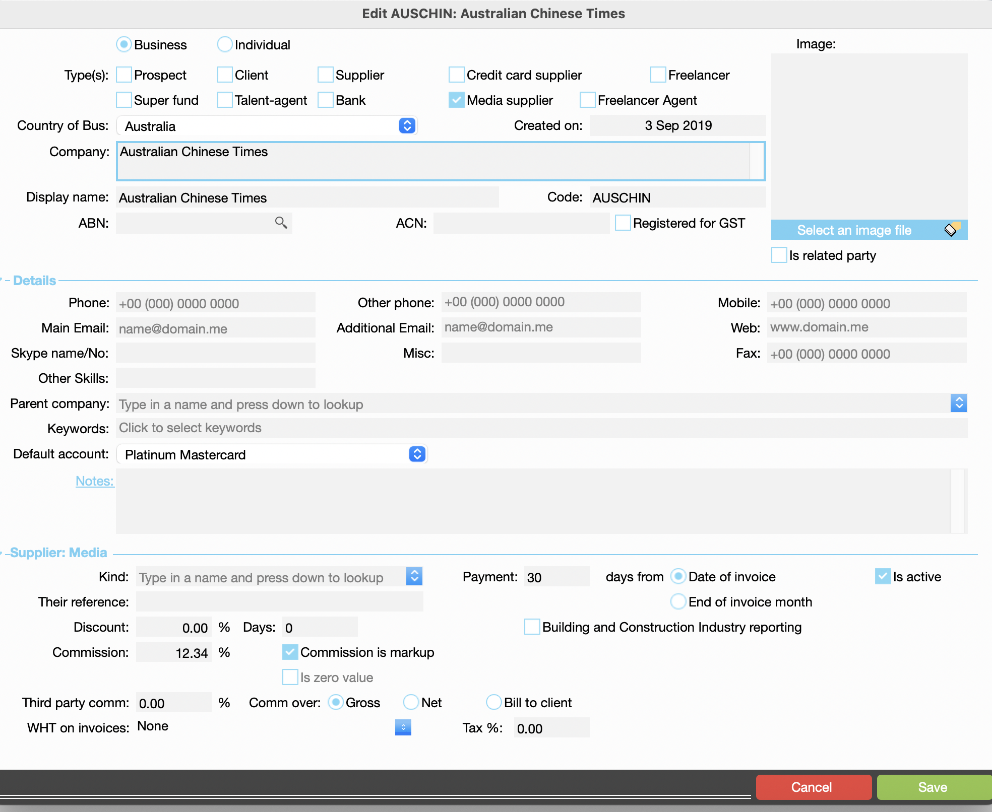Click the Third party comm field

(174, 703)
